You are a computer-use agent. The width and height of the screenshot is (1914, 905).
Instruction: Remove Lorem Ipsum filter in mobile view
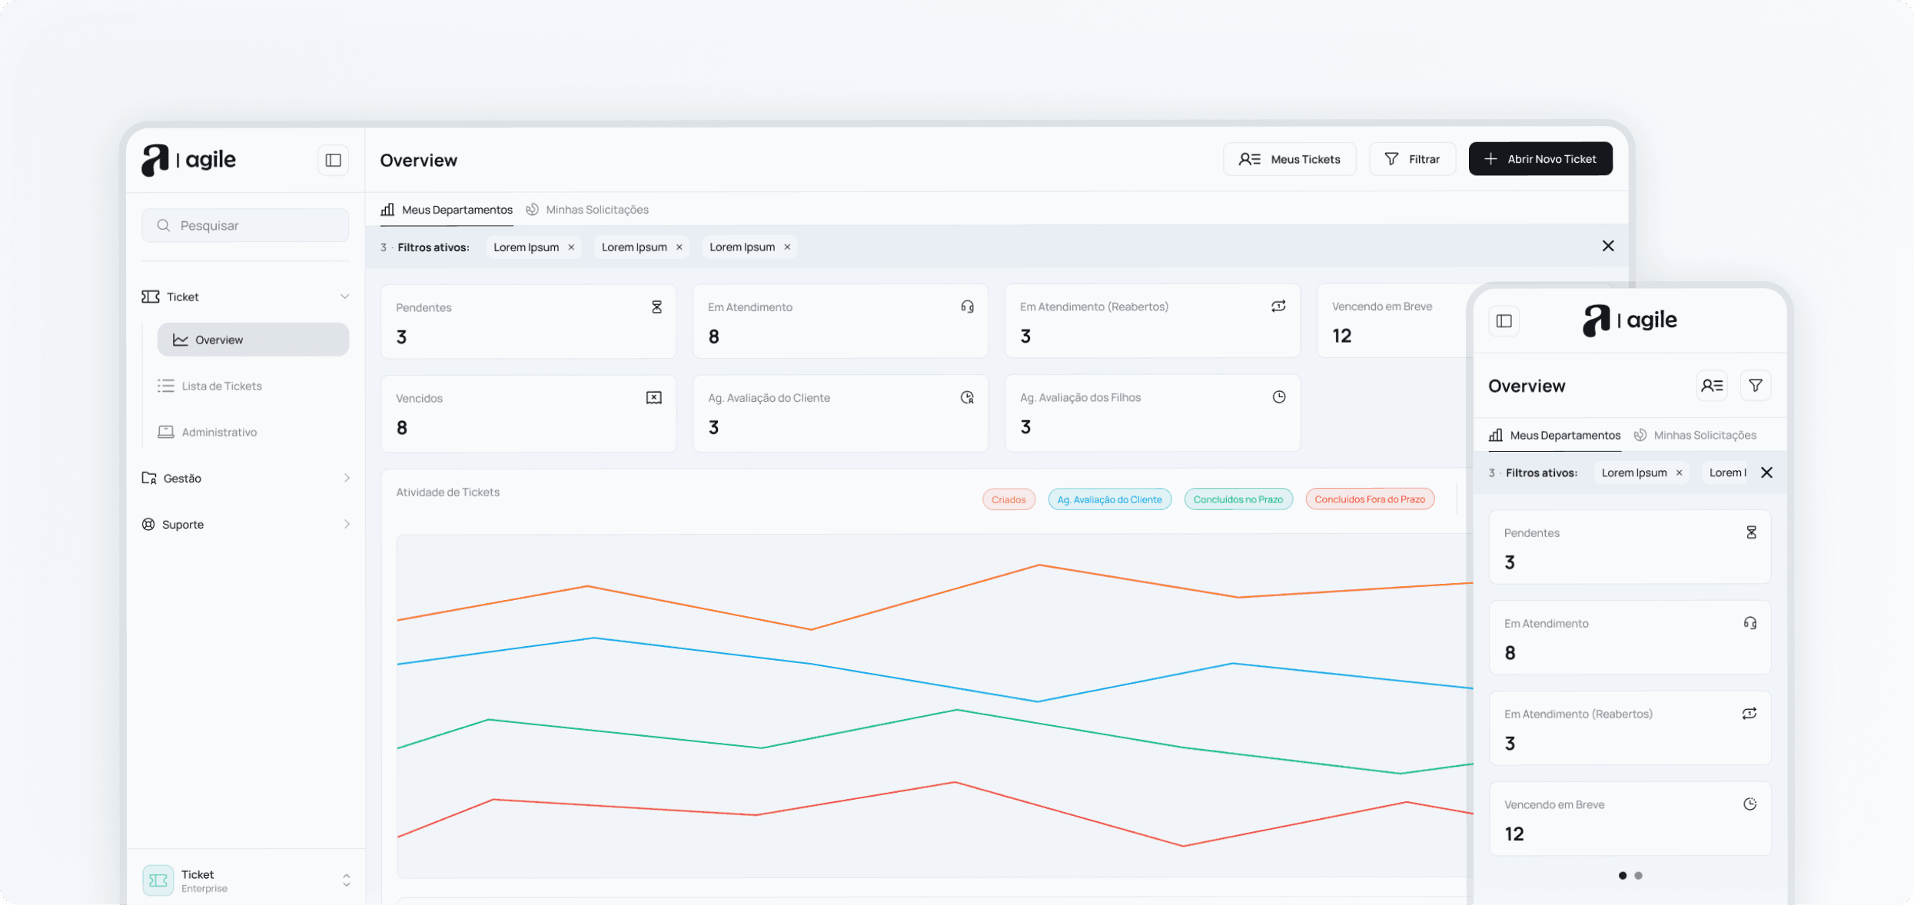pyautogui.click(x=1680, y=472)
